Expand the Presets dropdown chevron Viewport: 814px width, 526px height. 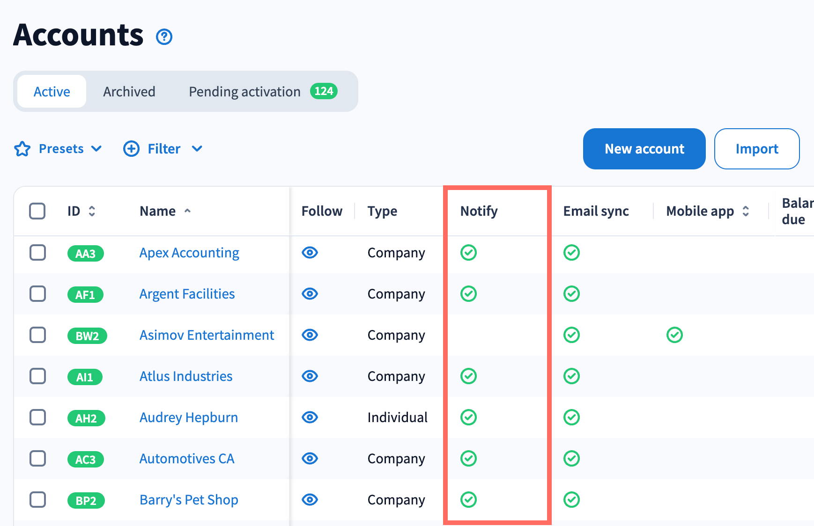point(96,149)
